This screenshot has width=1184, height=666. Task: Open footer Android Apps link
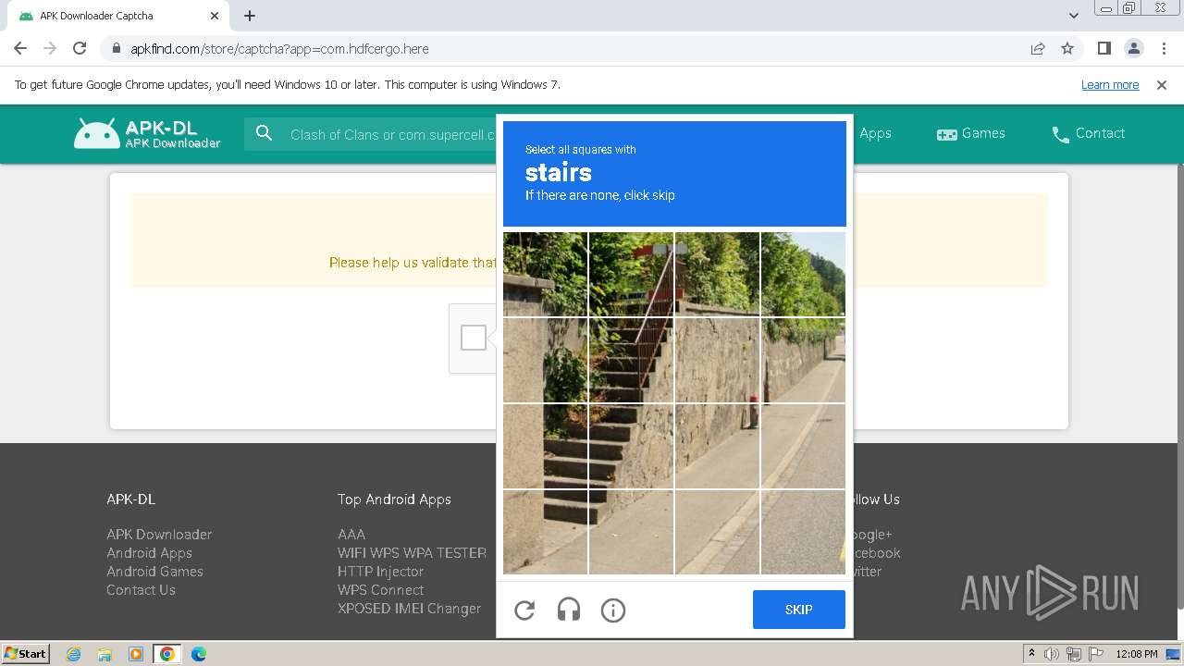[x=149, y=553]
